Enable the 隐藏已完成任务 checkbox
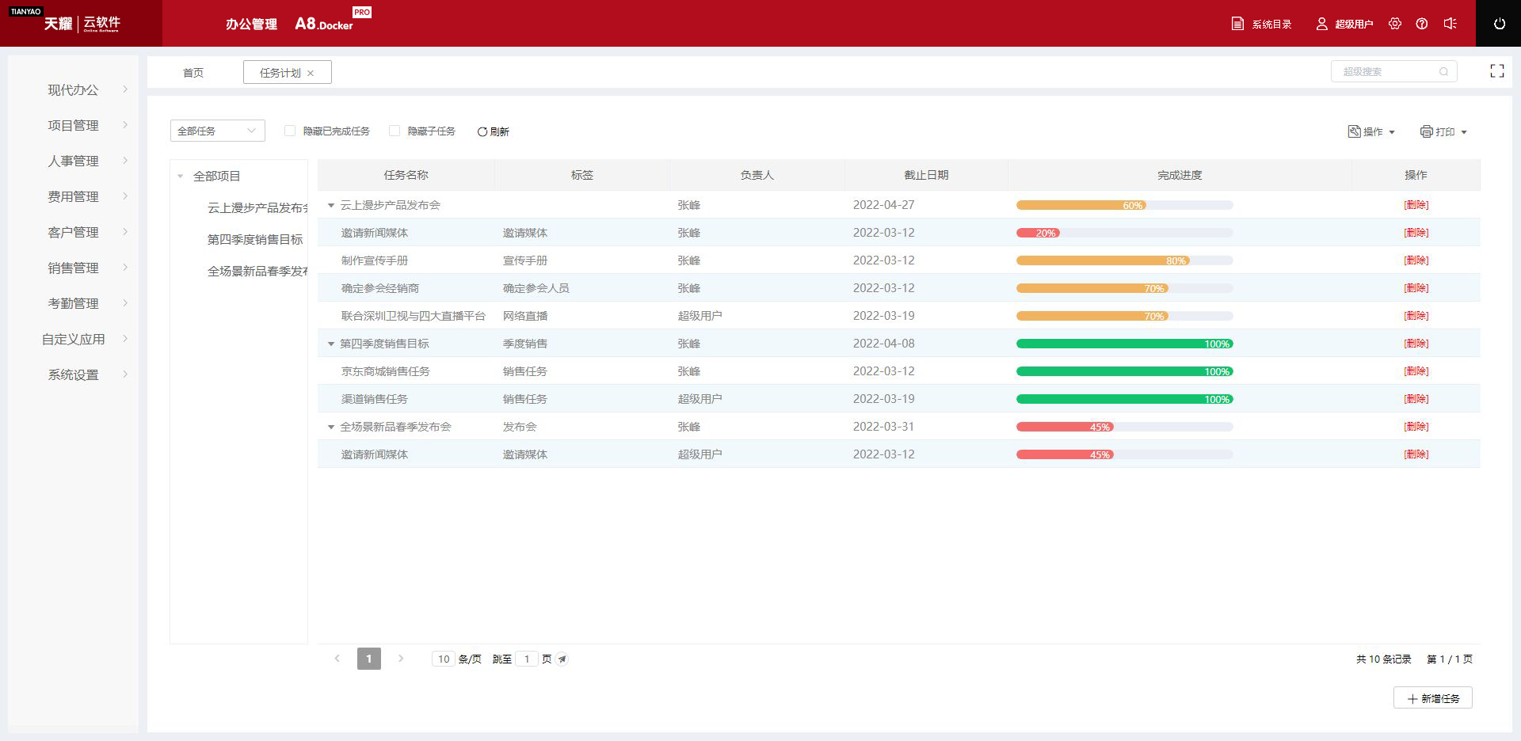Viewport: 1521px width, 741px height. tap(290, 131)
